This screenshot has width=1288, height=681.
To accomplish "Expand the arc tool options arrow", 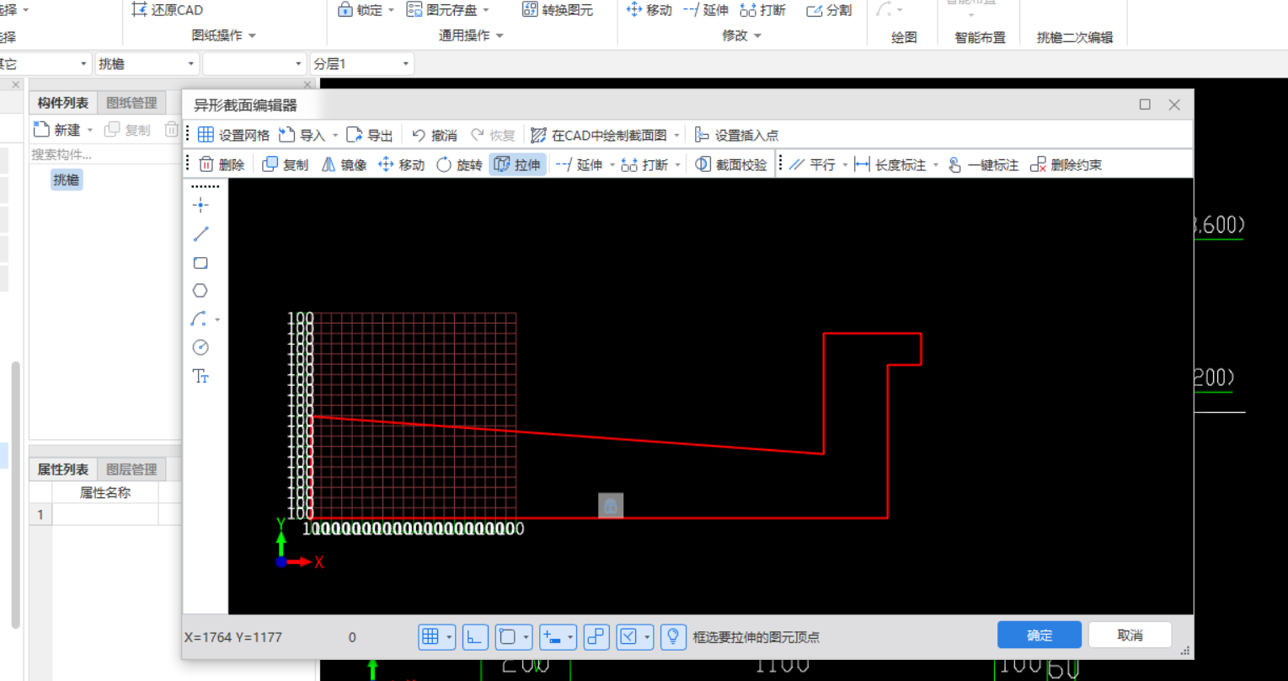I will (217, 320).
